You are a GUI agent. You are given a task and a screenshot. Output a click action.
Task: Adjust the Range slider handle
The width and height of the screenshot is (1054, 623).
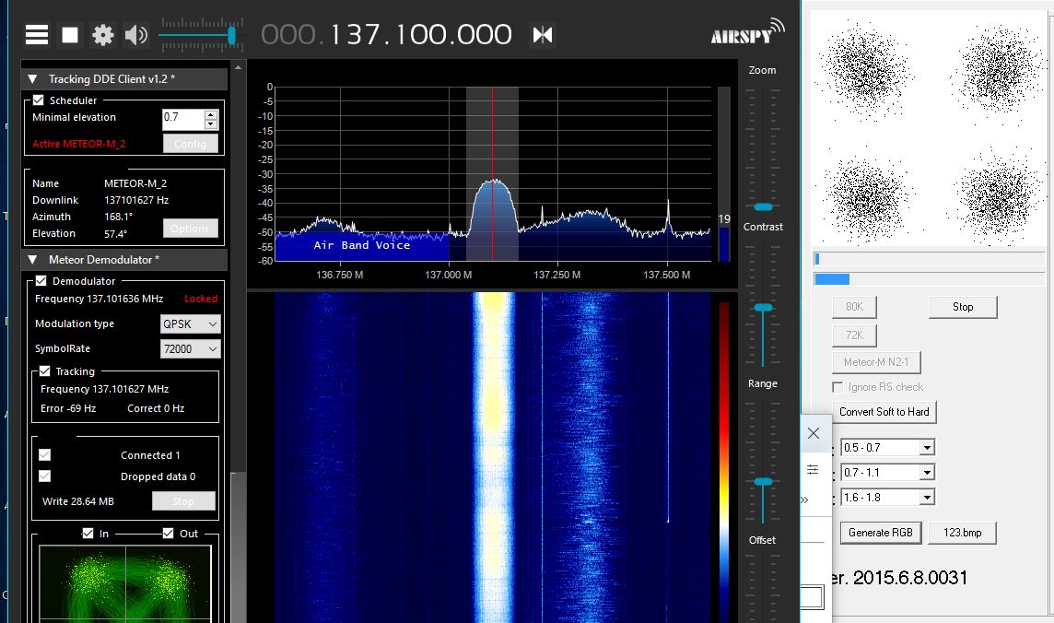point(763,481)
